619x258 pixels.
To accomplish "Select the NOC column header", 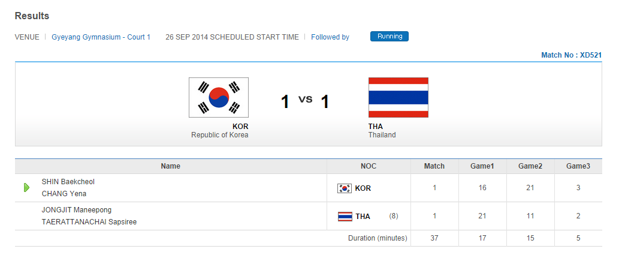I will point(369,166).
